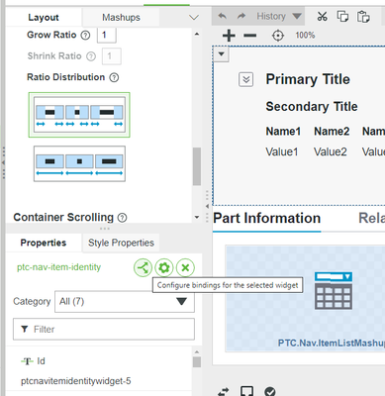Click the Value1 attribute text
The height and width of the screenshot is (396, 385).
point(282,151)
